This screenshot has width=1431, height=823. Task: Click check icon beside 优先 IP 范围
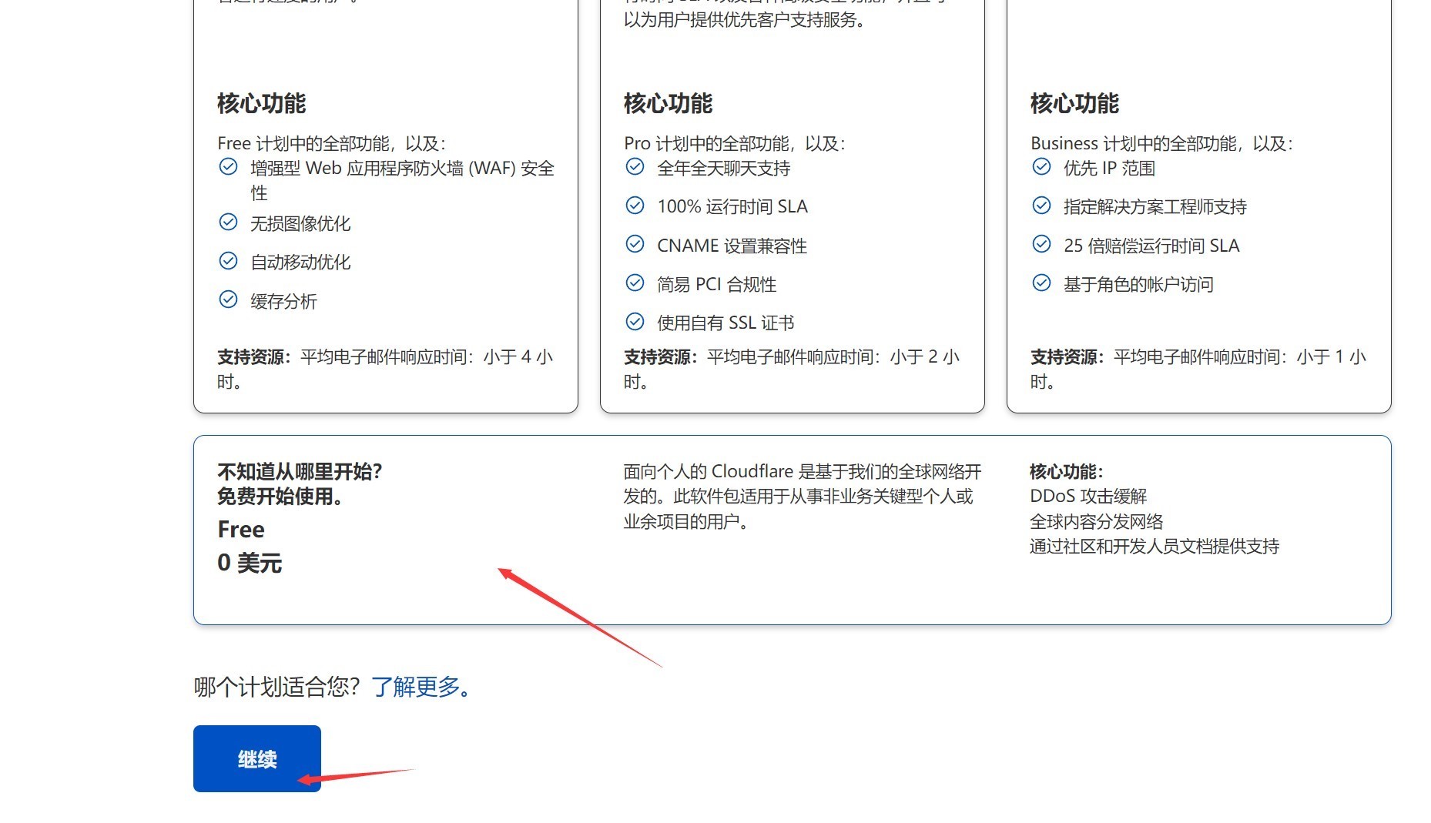coord(1042,167)
